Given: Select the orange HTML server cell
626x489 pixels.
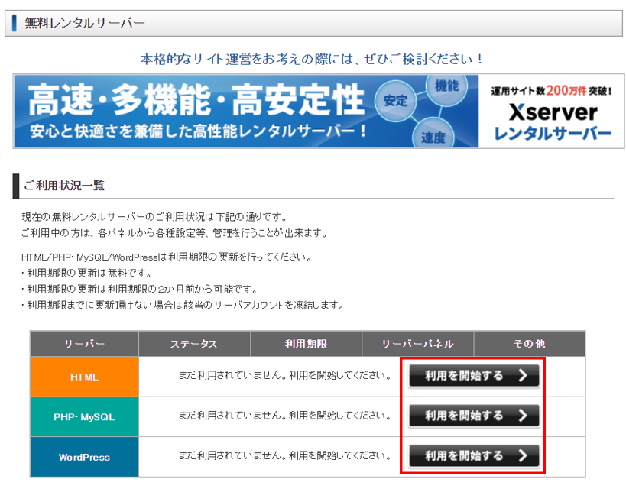Looking at the screenshot, I should click(84, 377).
